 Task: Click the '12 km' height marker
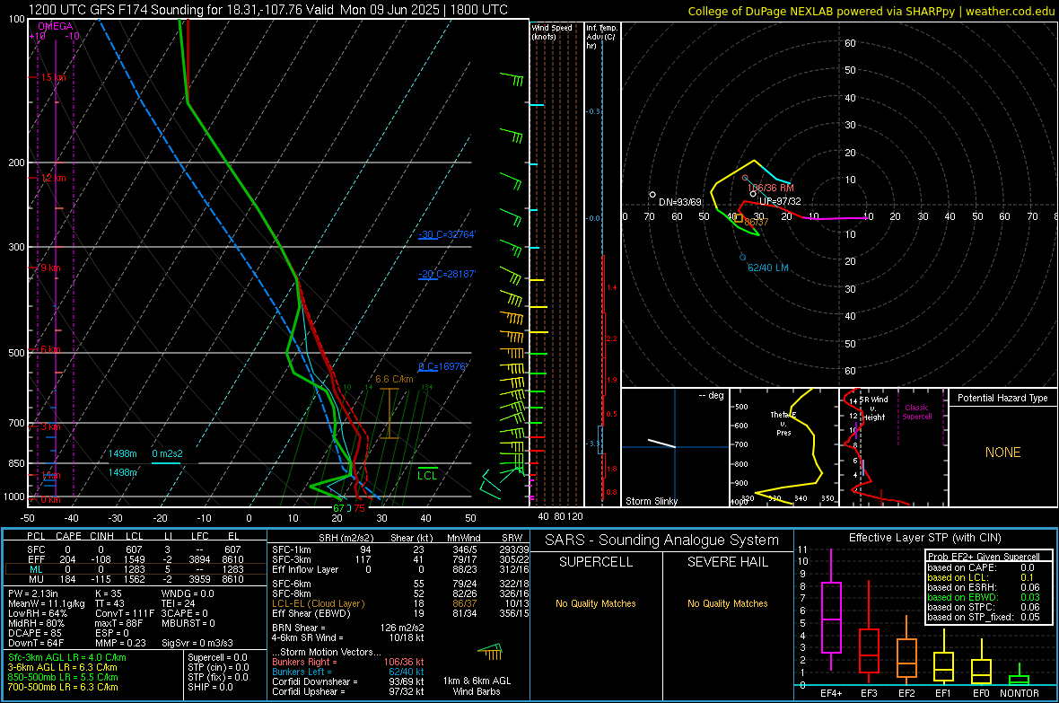pyautogui.click(x=53, y=178)
